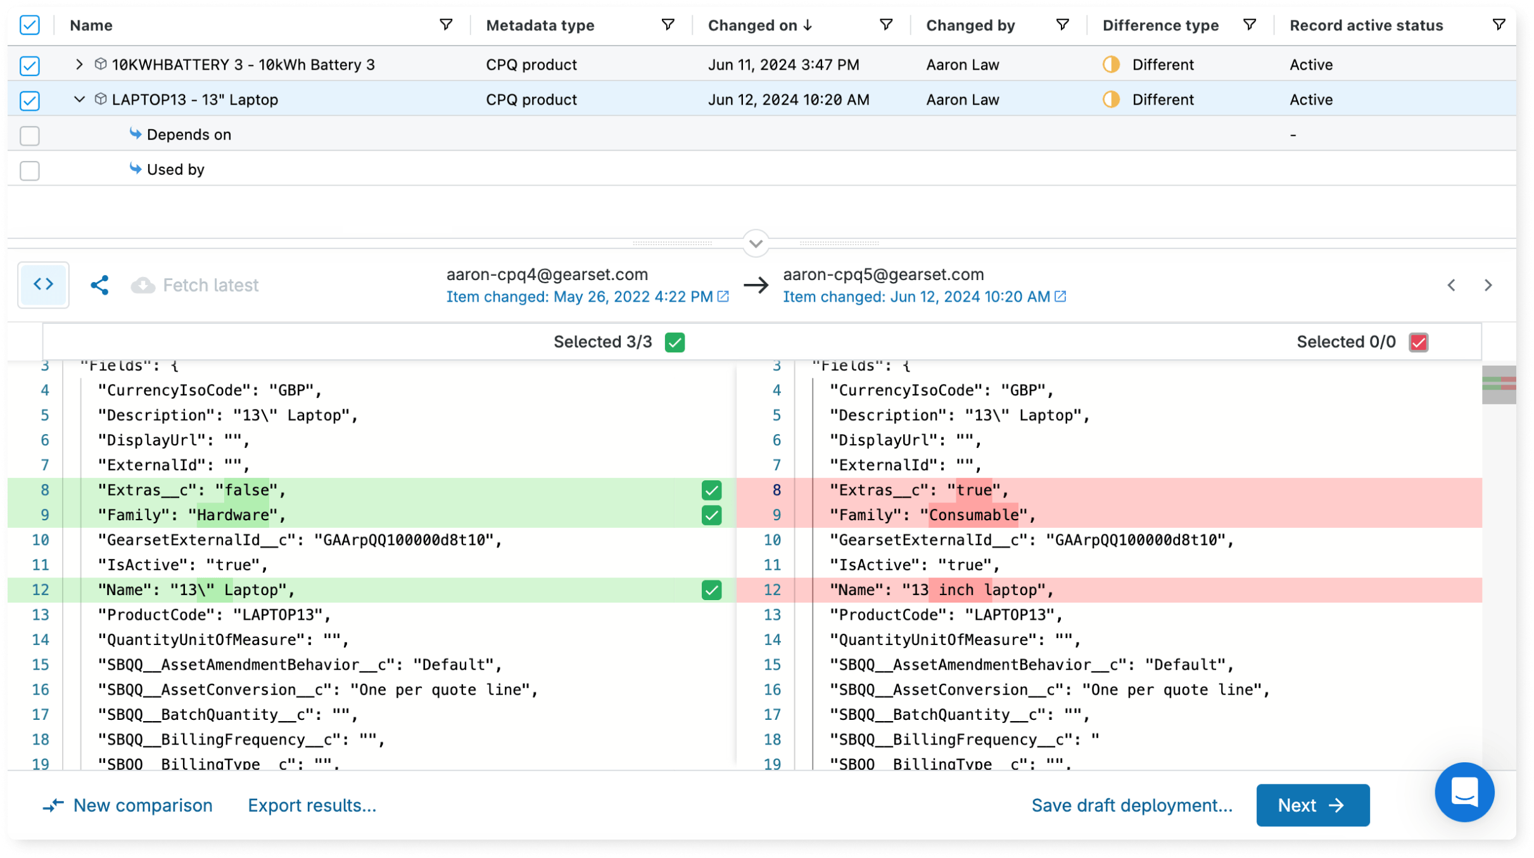The height and width of the screenshot is (858, 1534).
Task: Open the filter on the Name column
Action: 447,25
